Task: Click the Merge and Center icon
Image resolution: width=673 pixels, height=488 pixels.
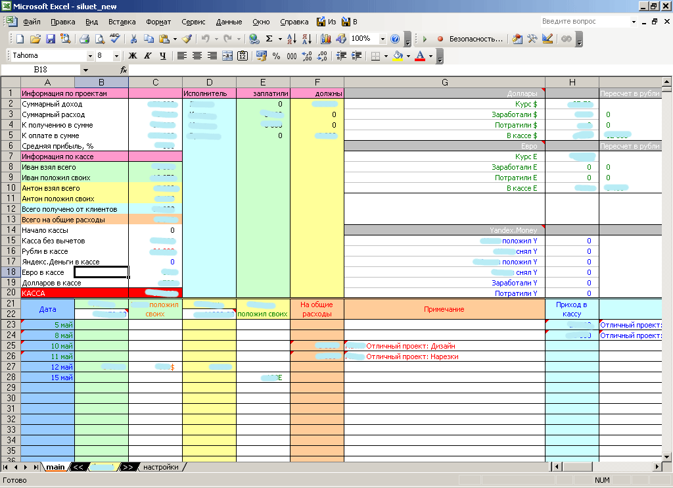Action: tap(227, 56)
